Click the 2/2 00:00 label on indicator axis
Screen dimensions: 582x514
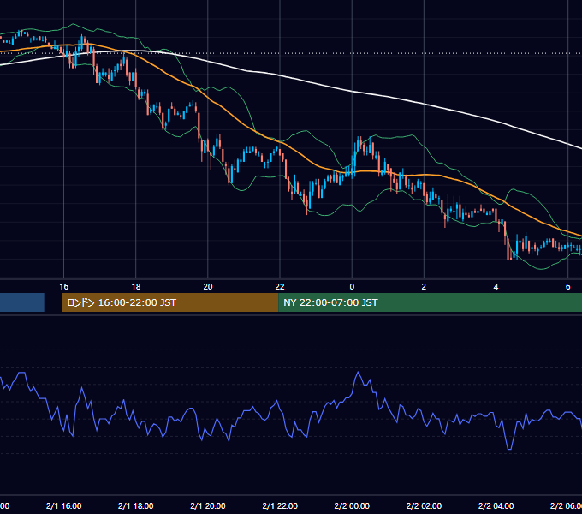coord(352,505)
